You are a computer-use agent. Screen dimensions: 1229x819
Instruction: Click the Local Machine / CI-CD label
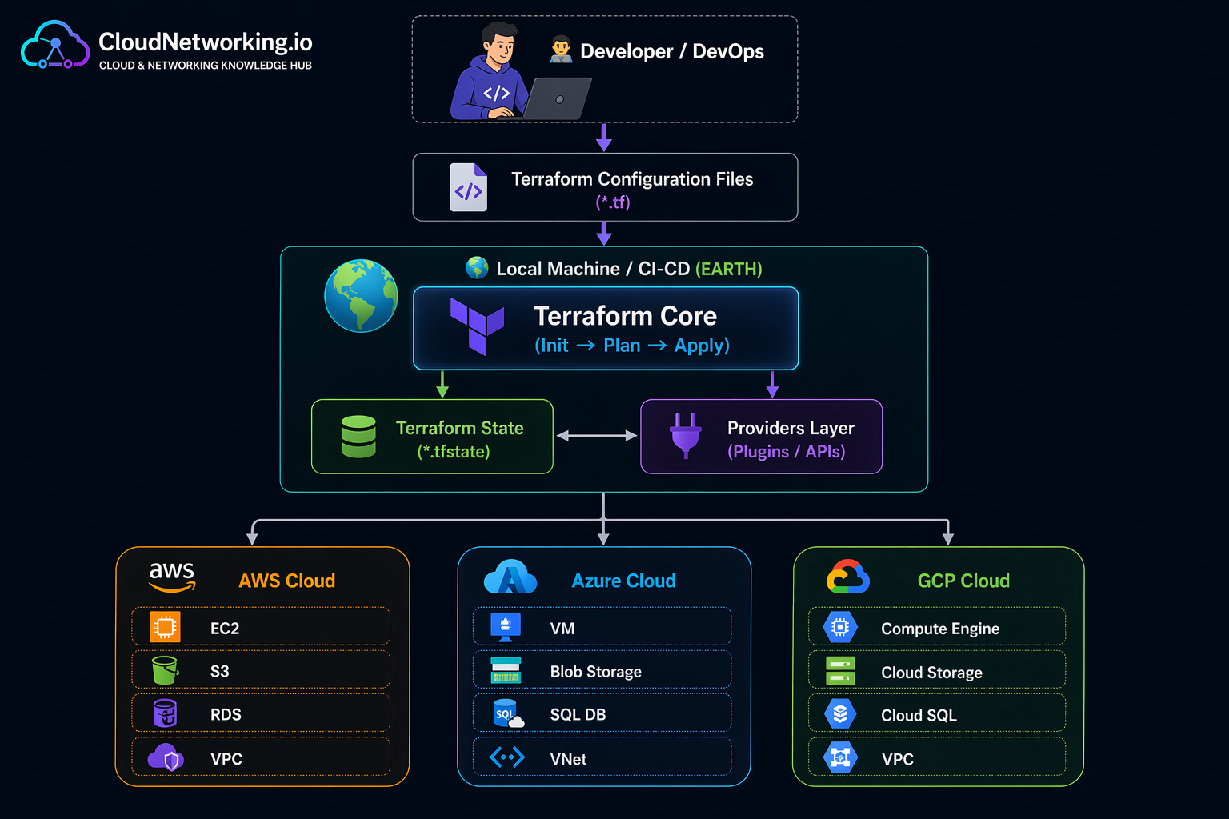click(x=593, y=269)
